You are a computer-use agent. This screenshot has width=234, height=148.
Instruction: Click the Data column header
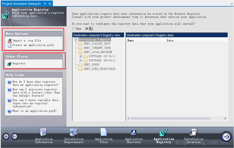(x=196, y=40)
